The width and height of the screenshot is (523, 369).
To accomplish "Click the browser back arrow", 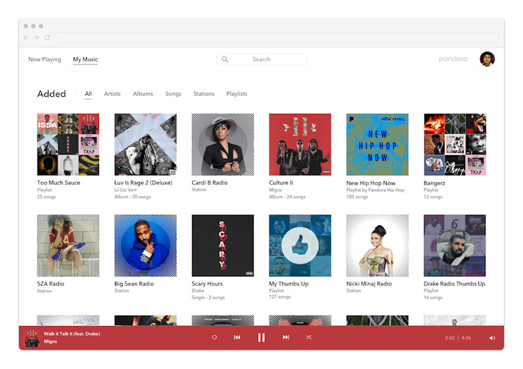I will tap(26, 38).
